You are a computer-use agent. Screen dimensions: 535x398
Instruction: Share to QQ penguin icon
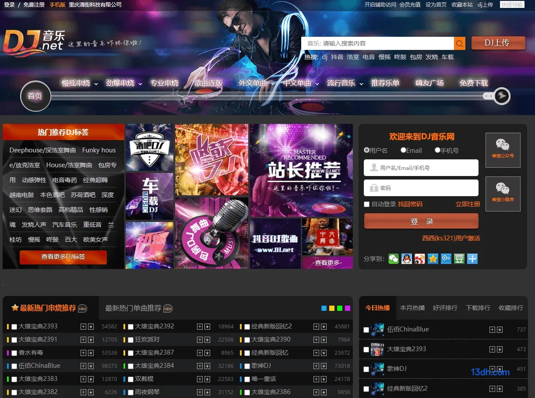point(407,259)
